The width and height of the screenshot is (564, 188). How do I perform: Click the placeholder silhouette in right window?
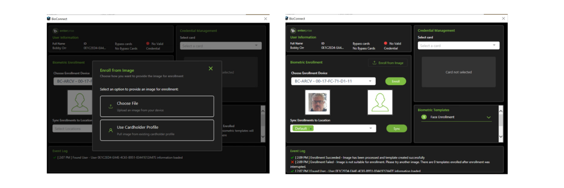click(380, 102)
